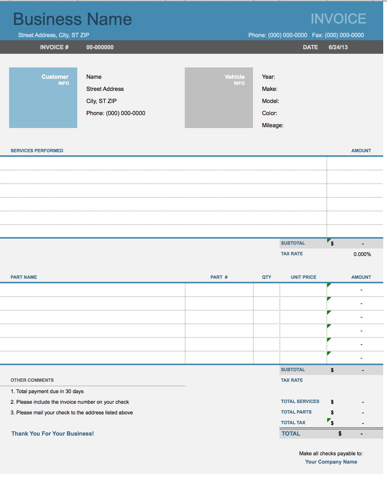Click the services AMOUNT column header

tap(361, 151)
